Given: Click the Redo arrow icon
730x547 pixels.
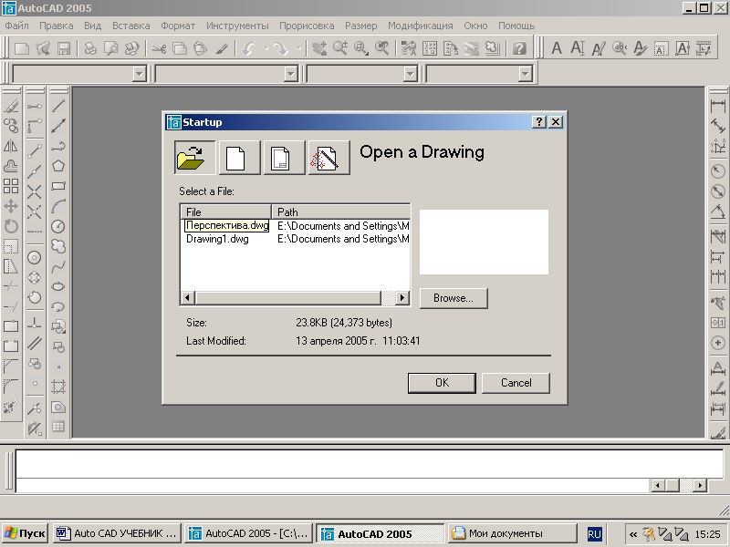Looking at the screenshot, I should [280, 48].
